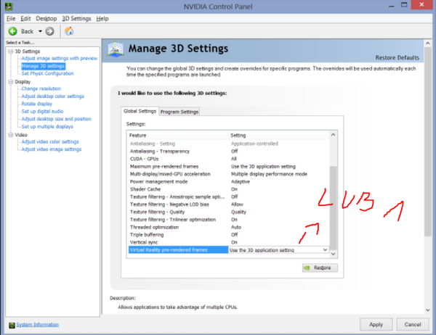
Task: Click the Home icon in toolbar
Action: pyautogui.click(x=69, y=31)
